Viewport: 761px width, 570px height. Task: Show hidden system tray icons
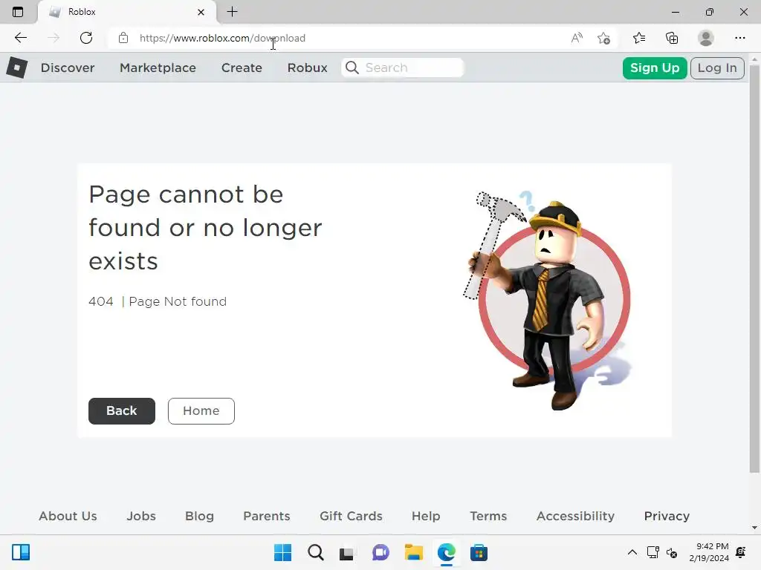coord(632,552)
